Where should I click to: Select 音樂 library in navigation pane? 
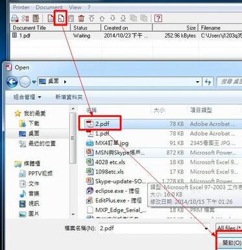click(x=29, y=194)
